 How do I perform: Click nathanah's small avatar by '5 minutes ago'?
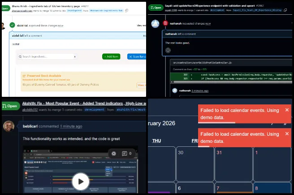point(175,91)
